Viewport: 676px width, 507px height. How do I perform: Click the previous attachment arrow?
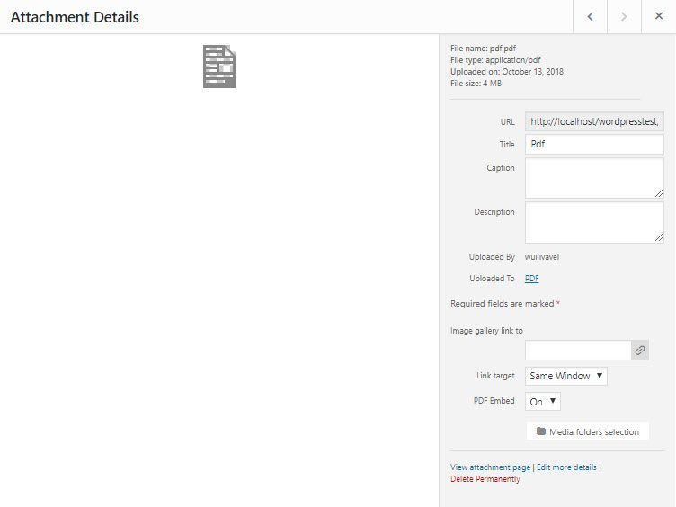(590, 17)
